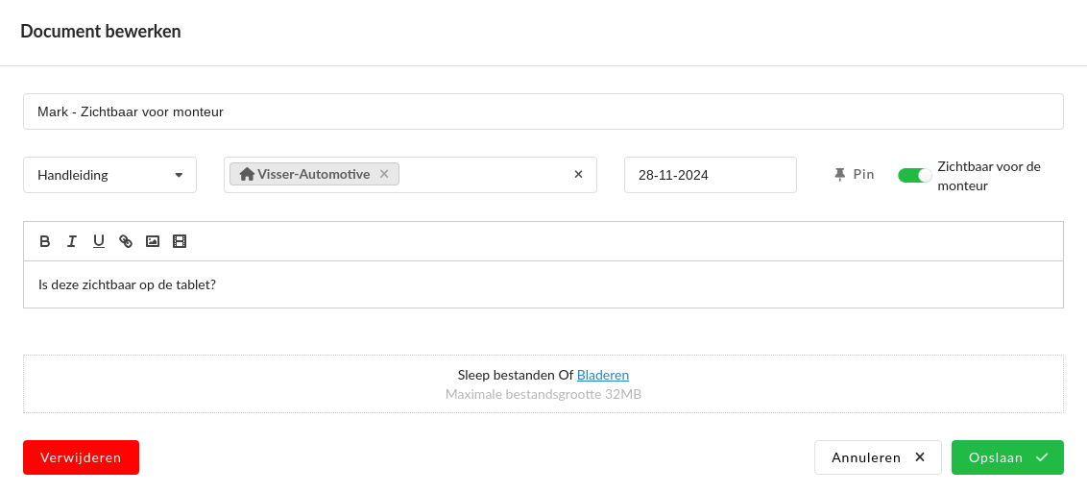Remove the Visser-Automotive tag
The width and height of the screenshot is (1087, 493).
384,174
